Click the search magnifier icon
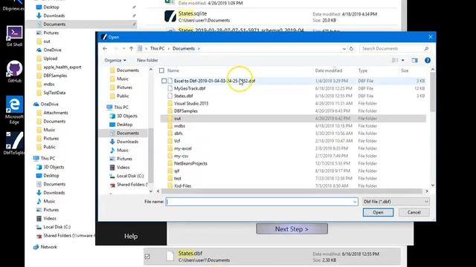Screen dimensions: 476x267 tap(426, 48)
